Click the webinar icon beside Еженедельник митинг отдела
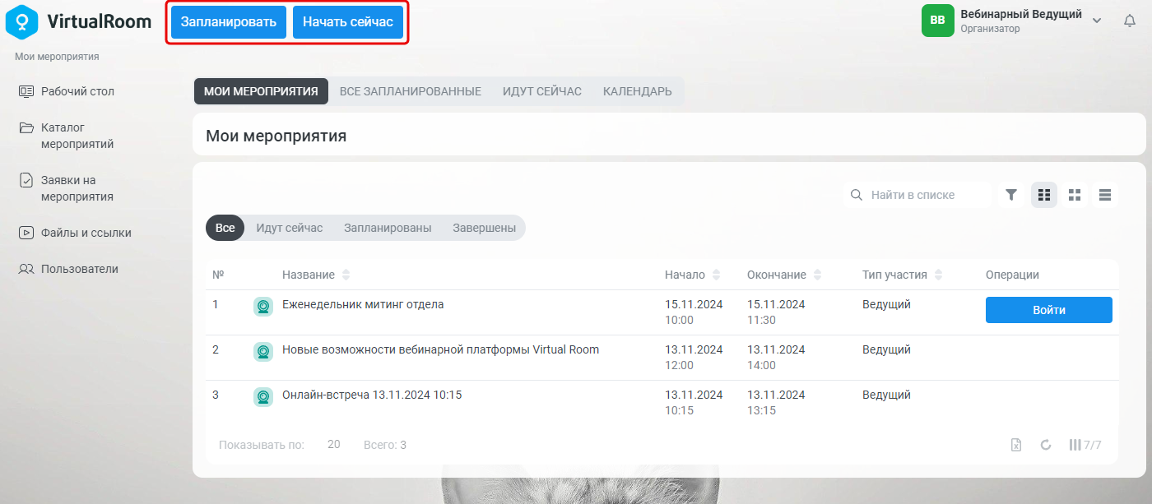Image resolution: width=1152 pixels, height=504 pixels. [x=263, y=307]
